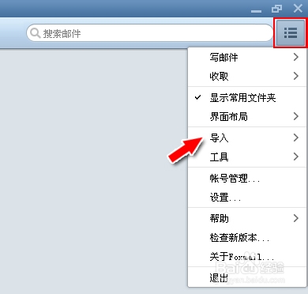
Task: Open 设置... from the menu
Action: [x=247, y=197]
